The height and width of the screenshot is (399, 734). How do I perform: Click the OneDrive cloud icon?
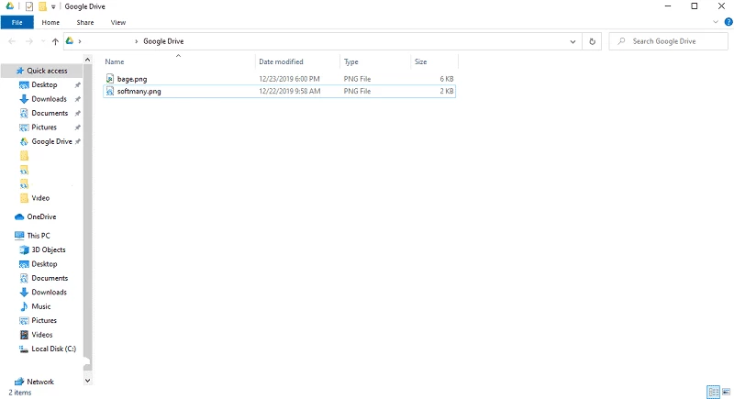[19, 217]
